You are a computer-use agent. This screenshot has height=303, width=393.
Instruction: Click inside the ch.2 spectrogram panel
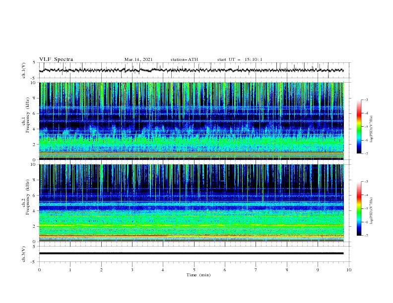(x=192, y=203)
